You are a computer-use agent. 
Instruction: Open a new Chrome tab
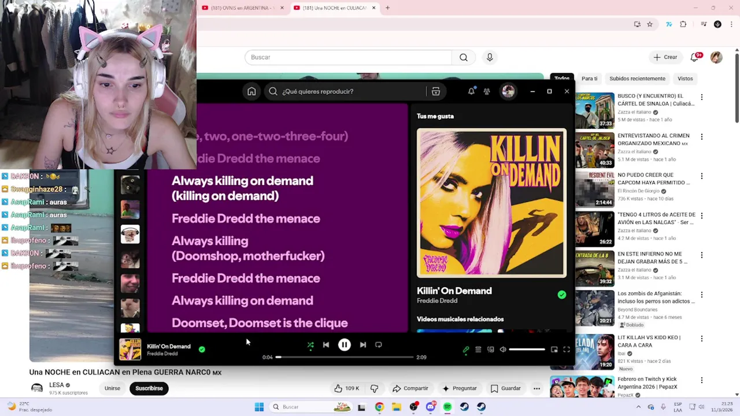point(387,8)
